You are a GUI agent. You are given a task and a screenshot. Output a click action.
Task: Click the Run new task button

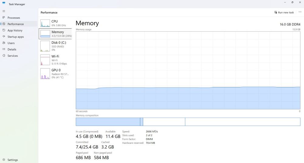[284, 12]
